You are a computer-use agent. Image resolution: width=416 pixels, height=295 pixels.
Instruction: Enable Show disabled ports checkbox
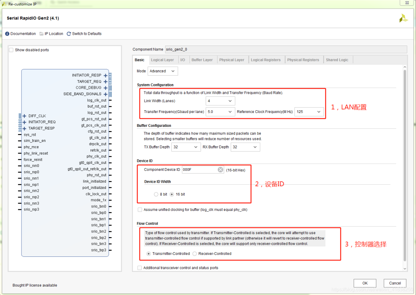(11, 50)
